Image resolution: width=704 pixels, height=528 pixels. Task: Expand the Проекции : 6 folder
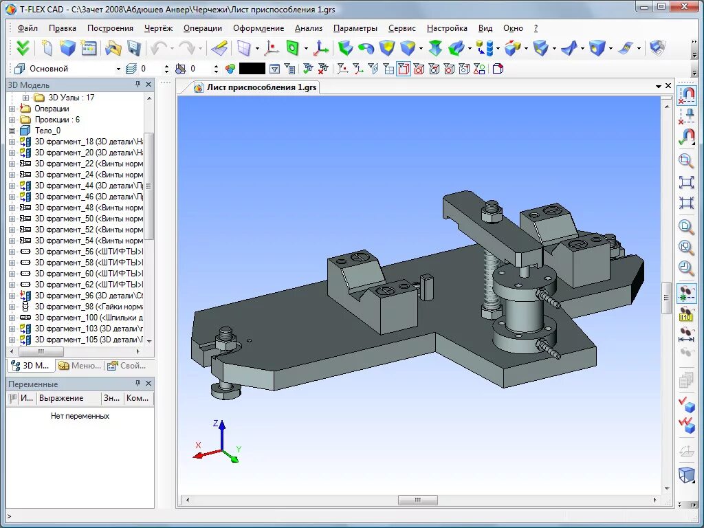[12, 120]
